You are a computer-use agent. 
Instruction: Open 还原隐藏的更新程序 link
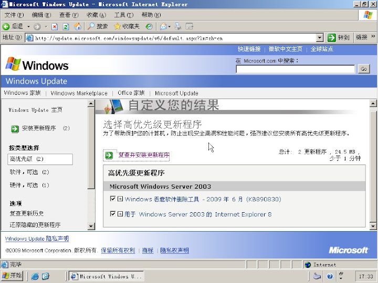tap(35, 225)
